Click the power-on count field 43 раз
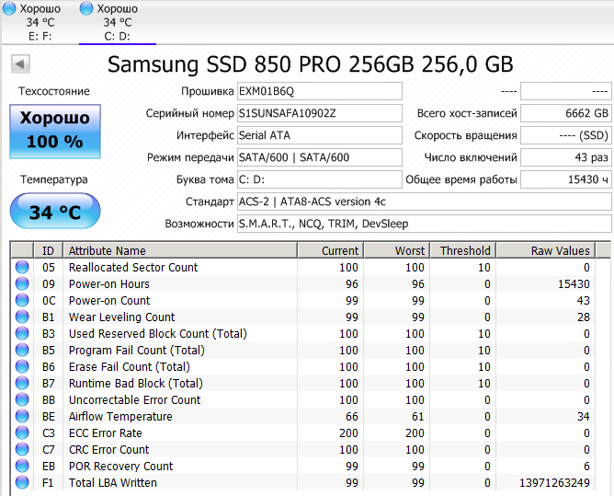The height and width of the screenshot is (496, 614). click(566, 157)
